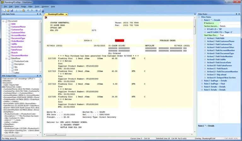The width and height of the screenshot is (242, 141).
Task: Click the DetailPane node page icon
Action: [x=9, y=59]
